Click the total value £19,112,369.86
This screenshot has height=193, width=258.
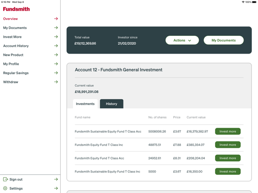85,43
